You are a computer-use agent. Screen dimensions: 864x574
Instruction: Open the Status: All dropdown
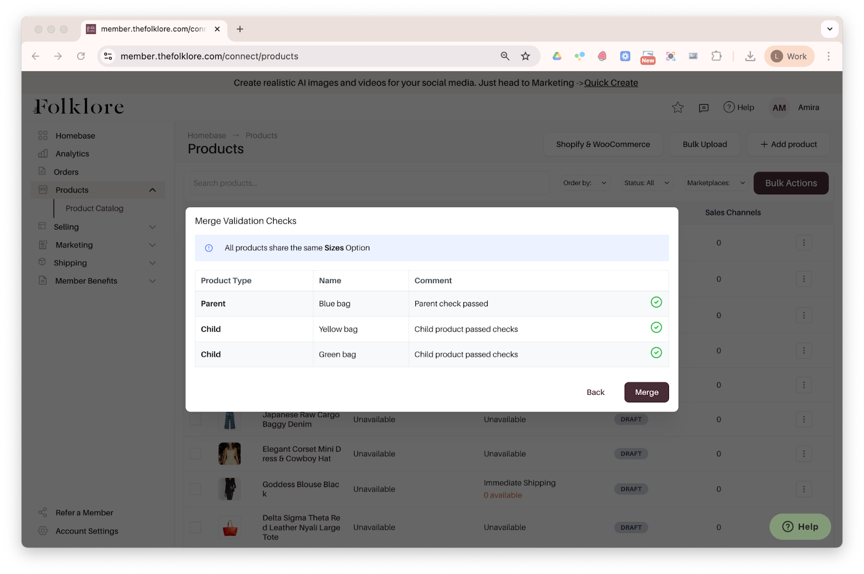tap(646, 183)
